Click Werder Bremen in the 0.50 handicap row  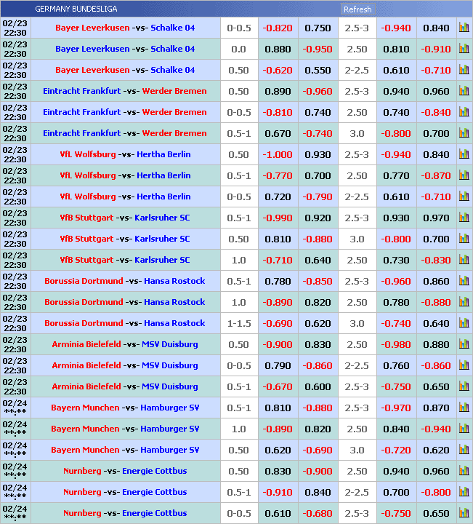tap(174, 92)
